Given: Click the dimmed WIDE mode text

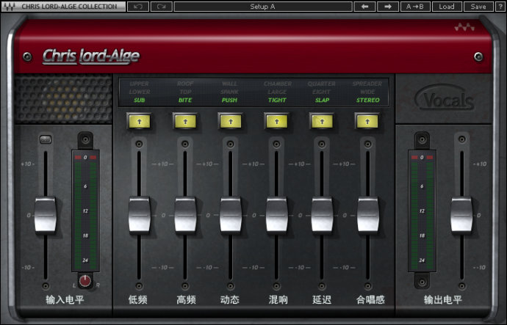Looking at the screenshot, I should click(x=367, y=92).
